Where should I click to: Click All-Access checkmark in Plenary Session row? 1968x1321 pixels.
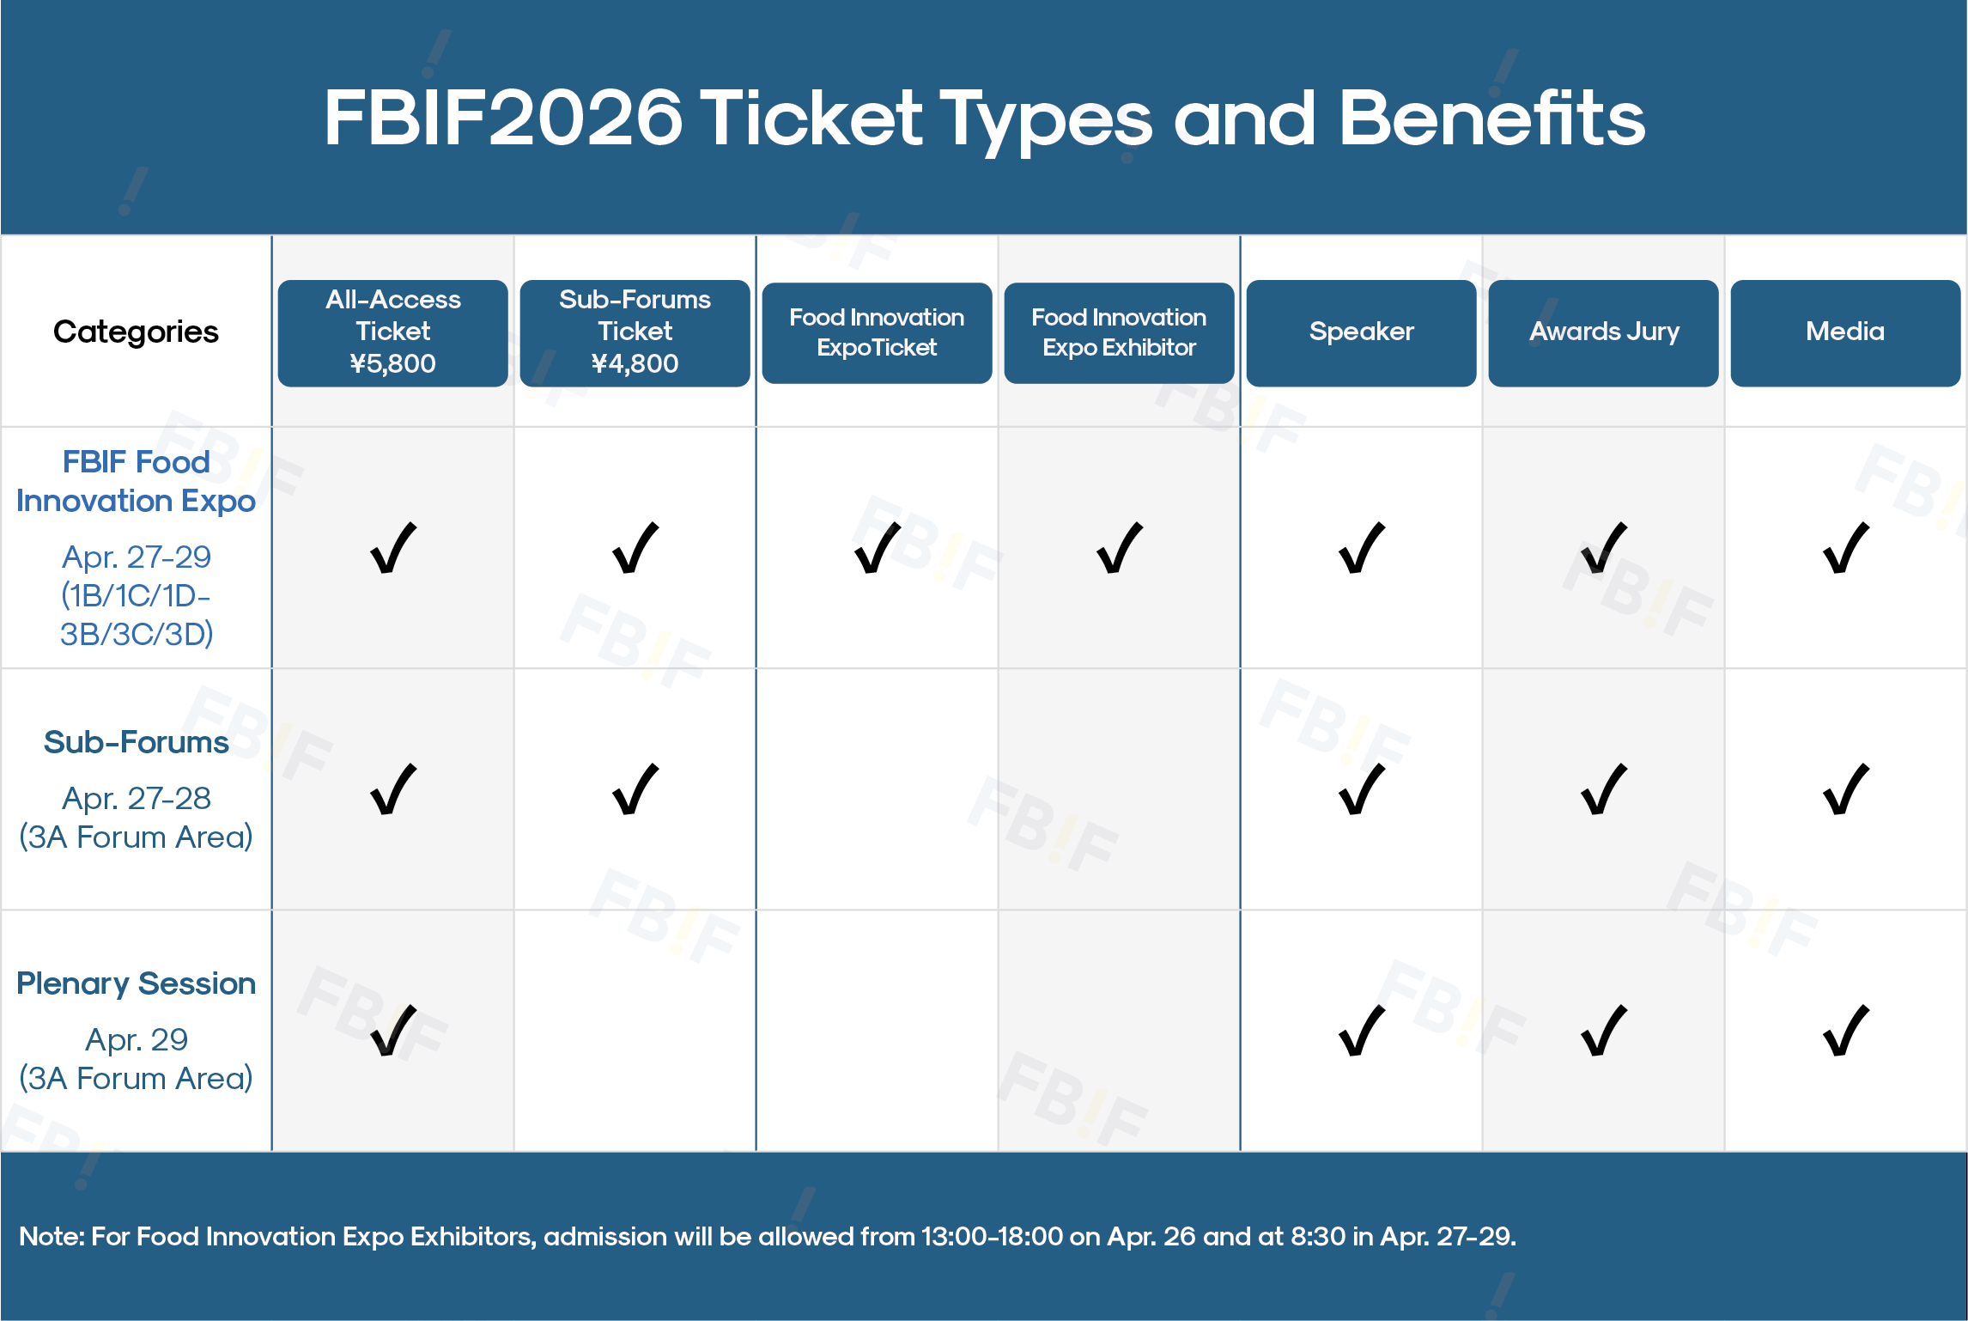click(393, 1030)
